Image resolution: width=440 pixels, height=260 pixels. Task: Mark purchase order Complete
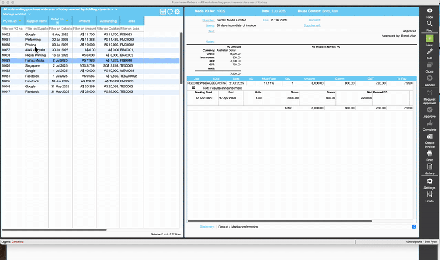(x=430, y=123)
